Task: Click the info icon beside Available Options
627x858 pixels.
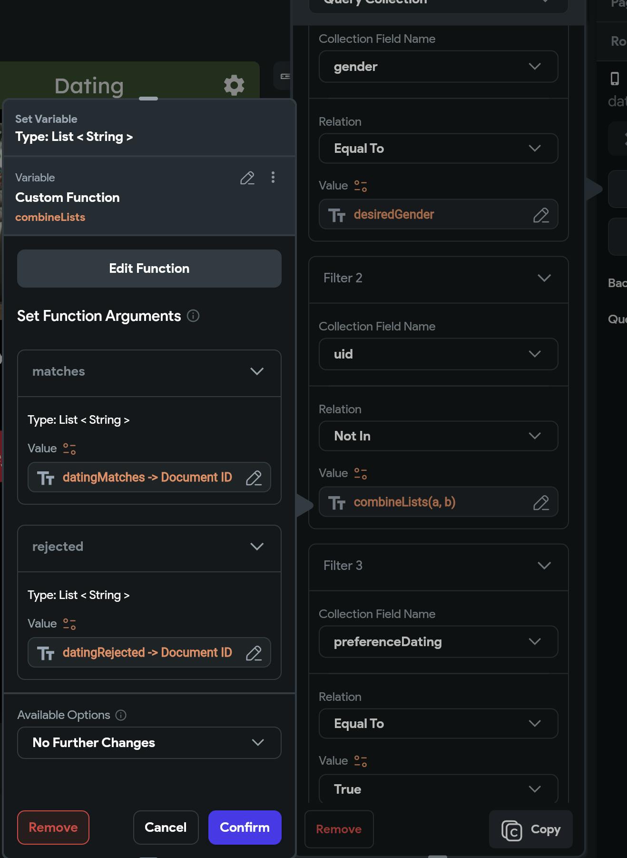Action: [121, 715]
